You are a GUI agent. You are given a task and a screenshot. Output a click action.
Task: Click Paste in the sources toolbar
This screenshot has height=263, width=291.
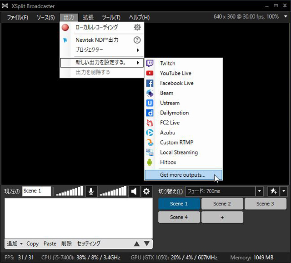pos(50,243)
